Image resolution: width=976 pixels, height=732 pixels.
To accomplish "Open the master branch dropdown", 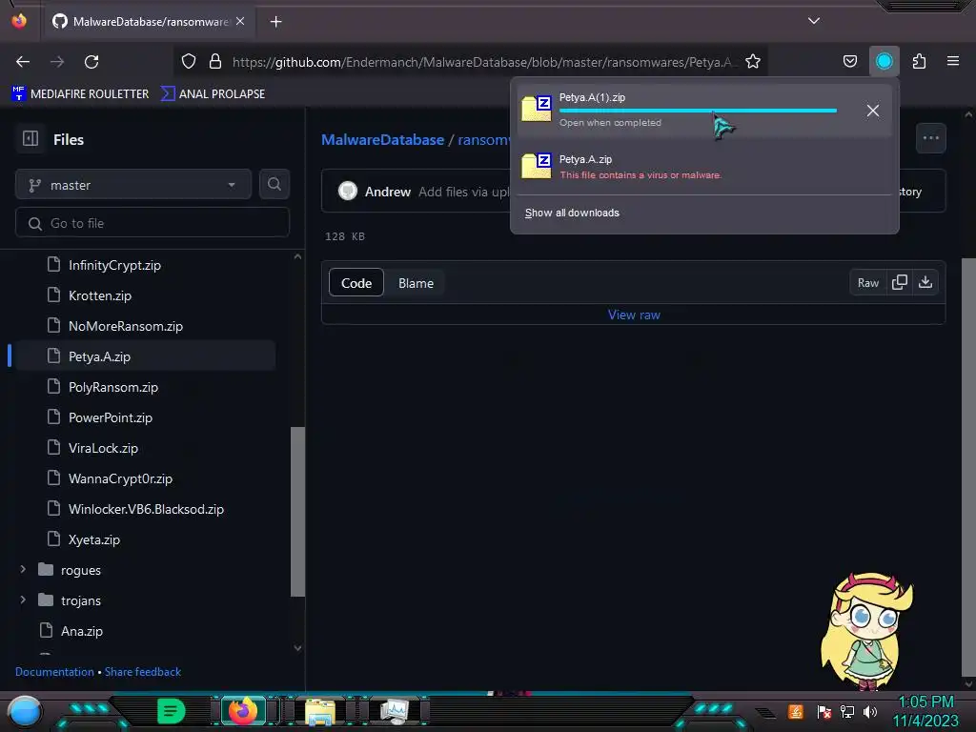I will [x=133, y=185].
